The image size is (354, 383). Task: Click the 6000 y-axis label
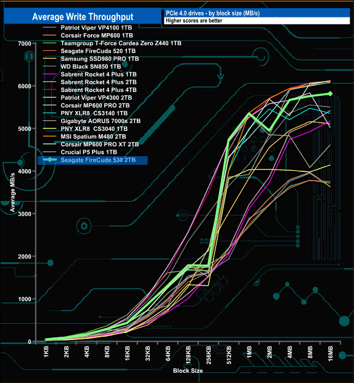[25, 86]
